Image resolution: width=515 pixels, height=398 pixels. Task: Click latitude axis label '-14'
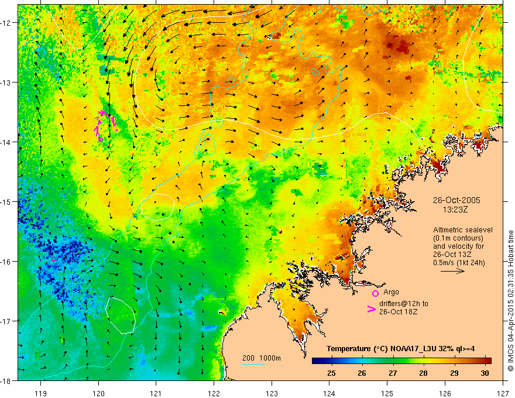pyautogui.click(x=6, y=142)
